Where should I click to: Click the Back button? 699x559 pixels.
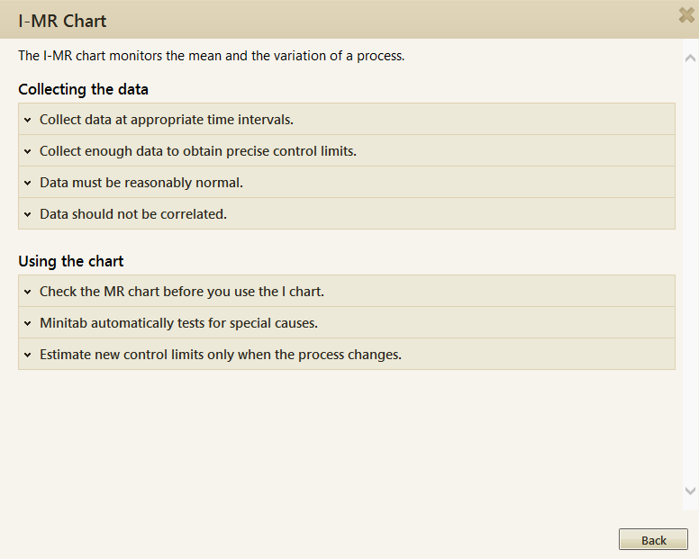(x=653, y=540)
